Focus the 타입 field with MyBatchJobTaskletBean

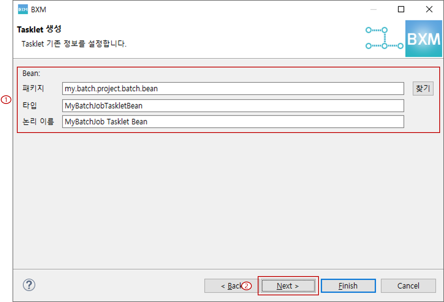[x=233, y=106]
